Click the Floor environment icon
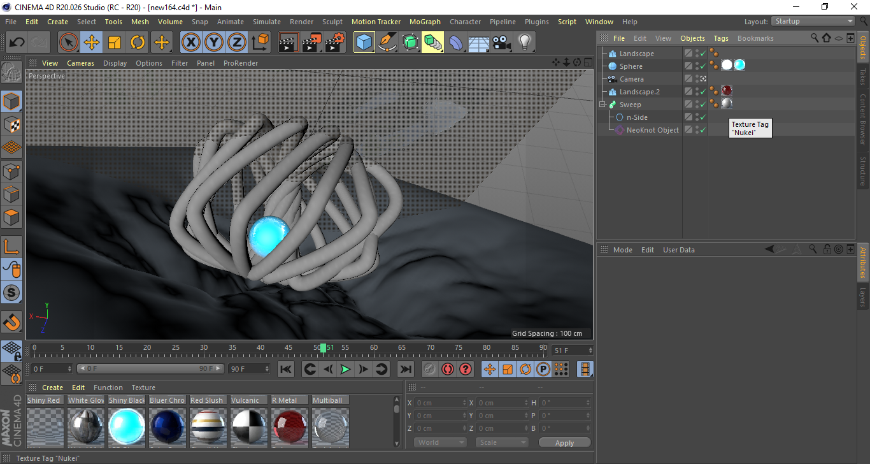This screenshot has width=870, height=464. click(478, 43)
